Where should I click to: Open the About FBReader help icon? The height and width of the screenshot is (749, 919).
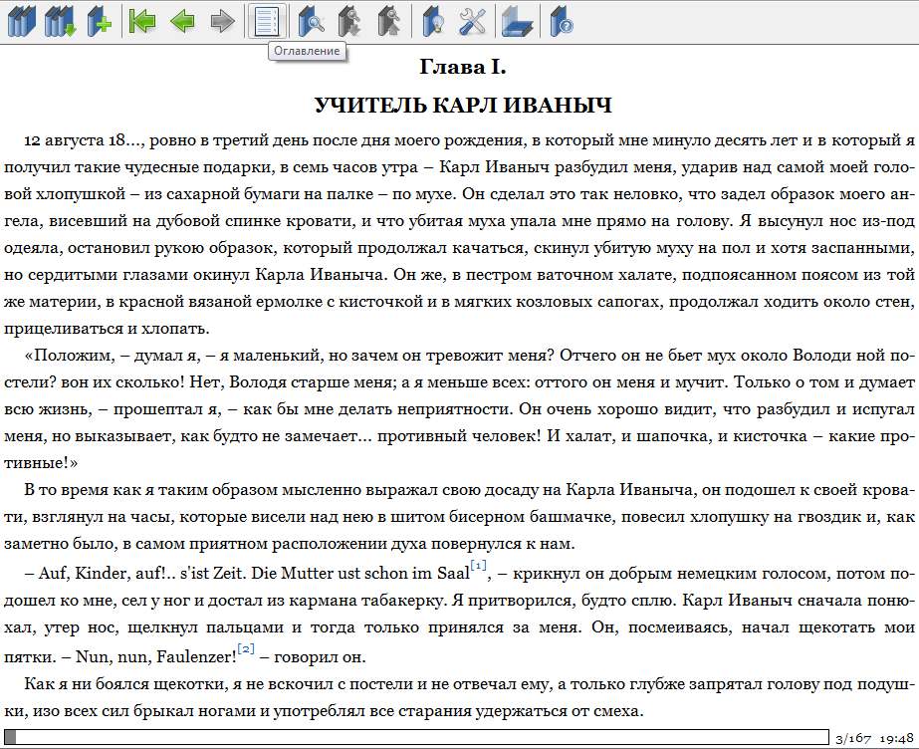tap(562, 21)
